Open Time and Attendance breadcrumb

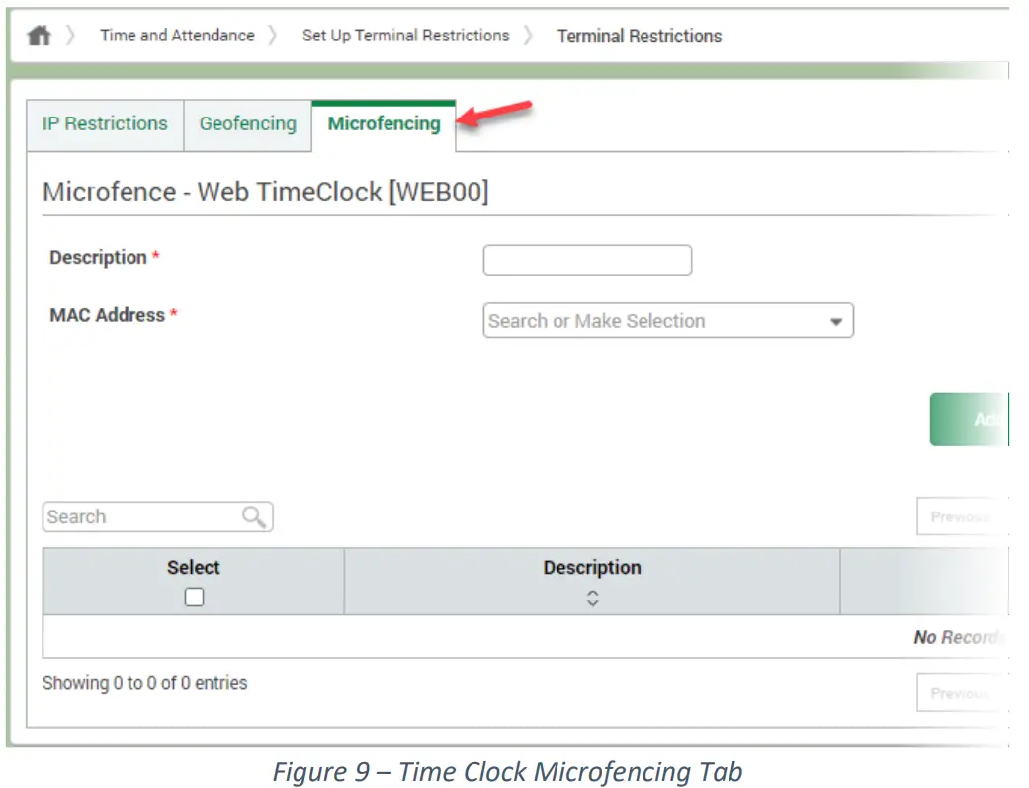click(177, 36)
